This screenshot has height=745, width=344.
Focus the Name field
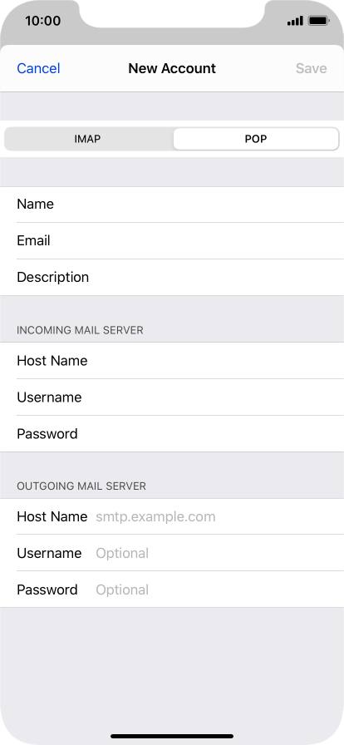[172, 205]
